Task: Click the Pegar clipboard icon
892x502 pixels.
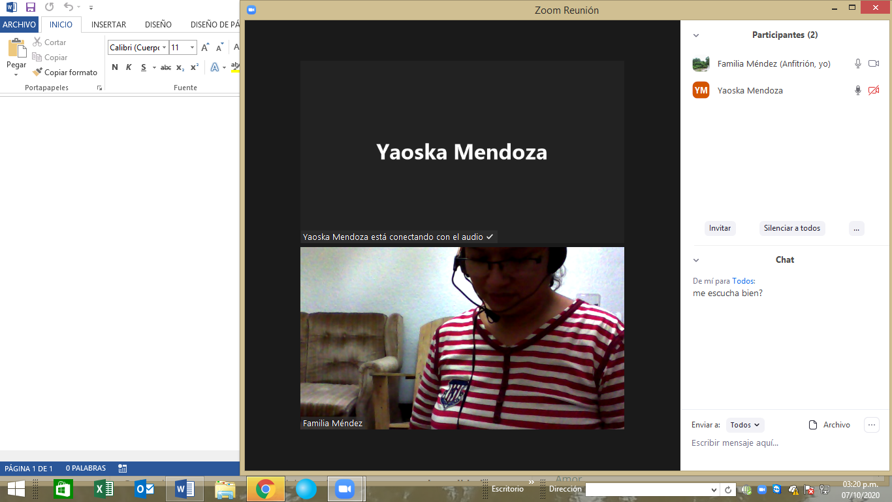Action: click(x=16, y=49)
